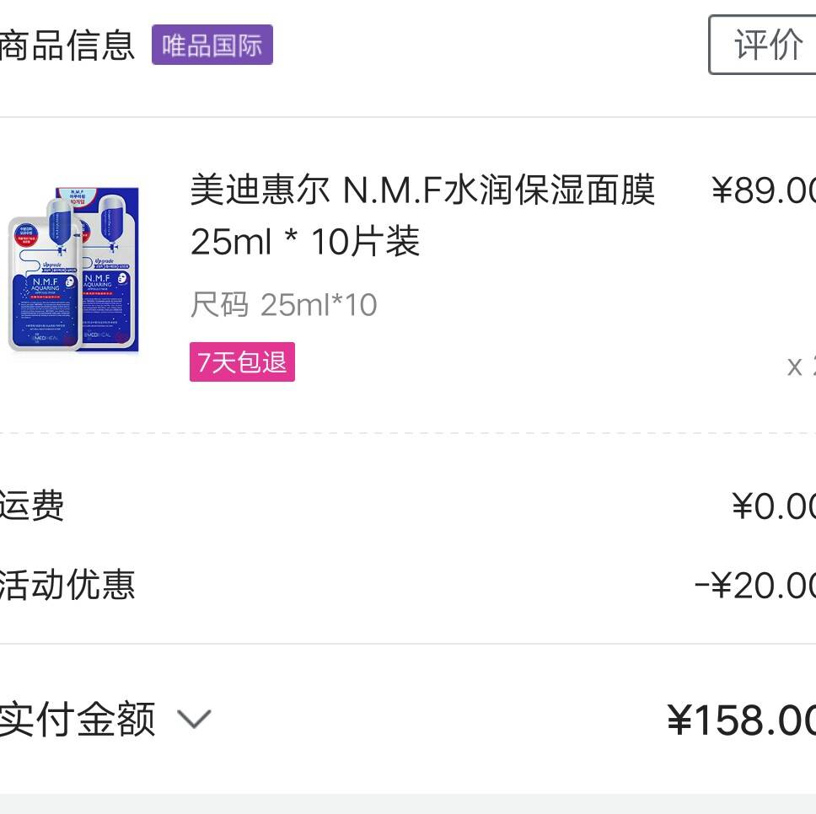This screenshot has height=814, width=816.
Task: Expand the 实付金额 chevron arrow
Action: pos(194,720)
